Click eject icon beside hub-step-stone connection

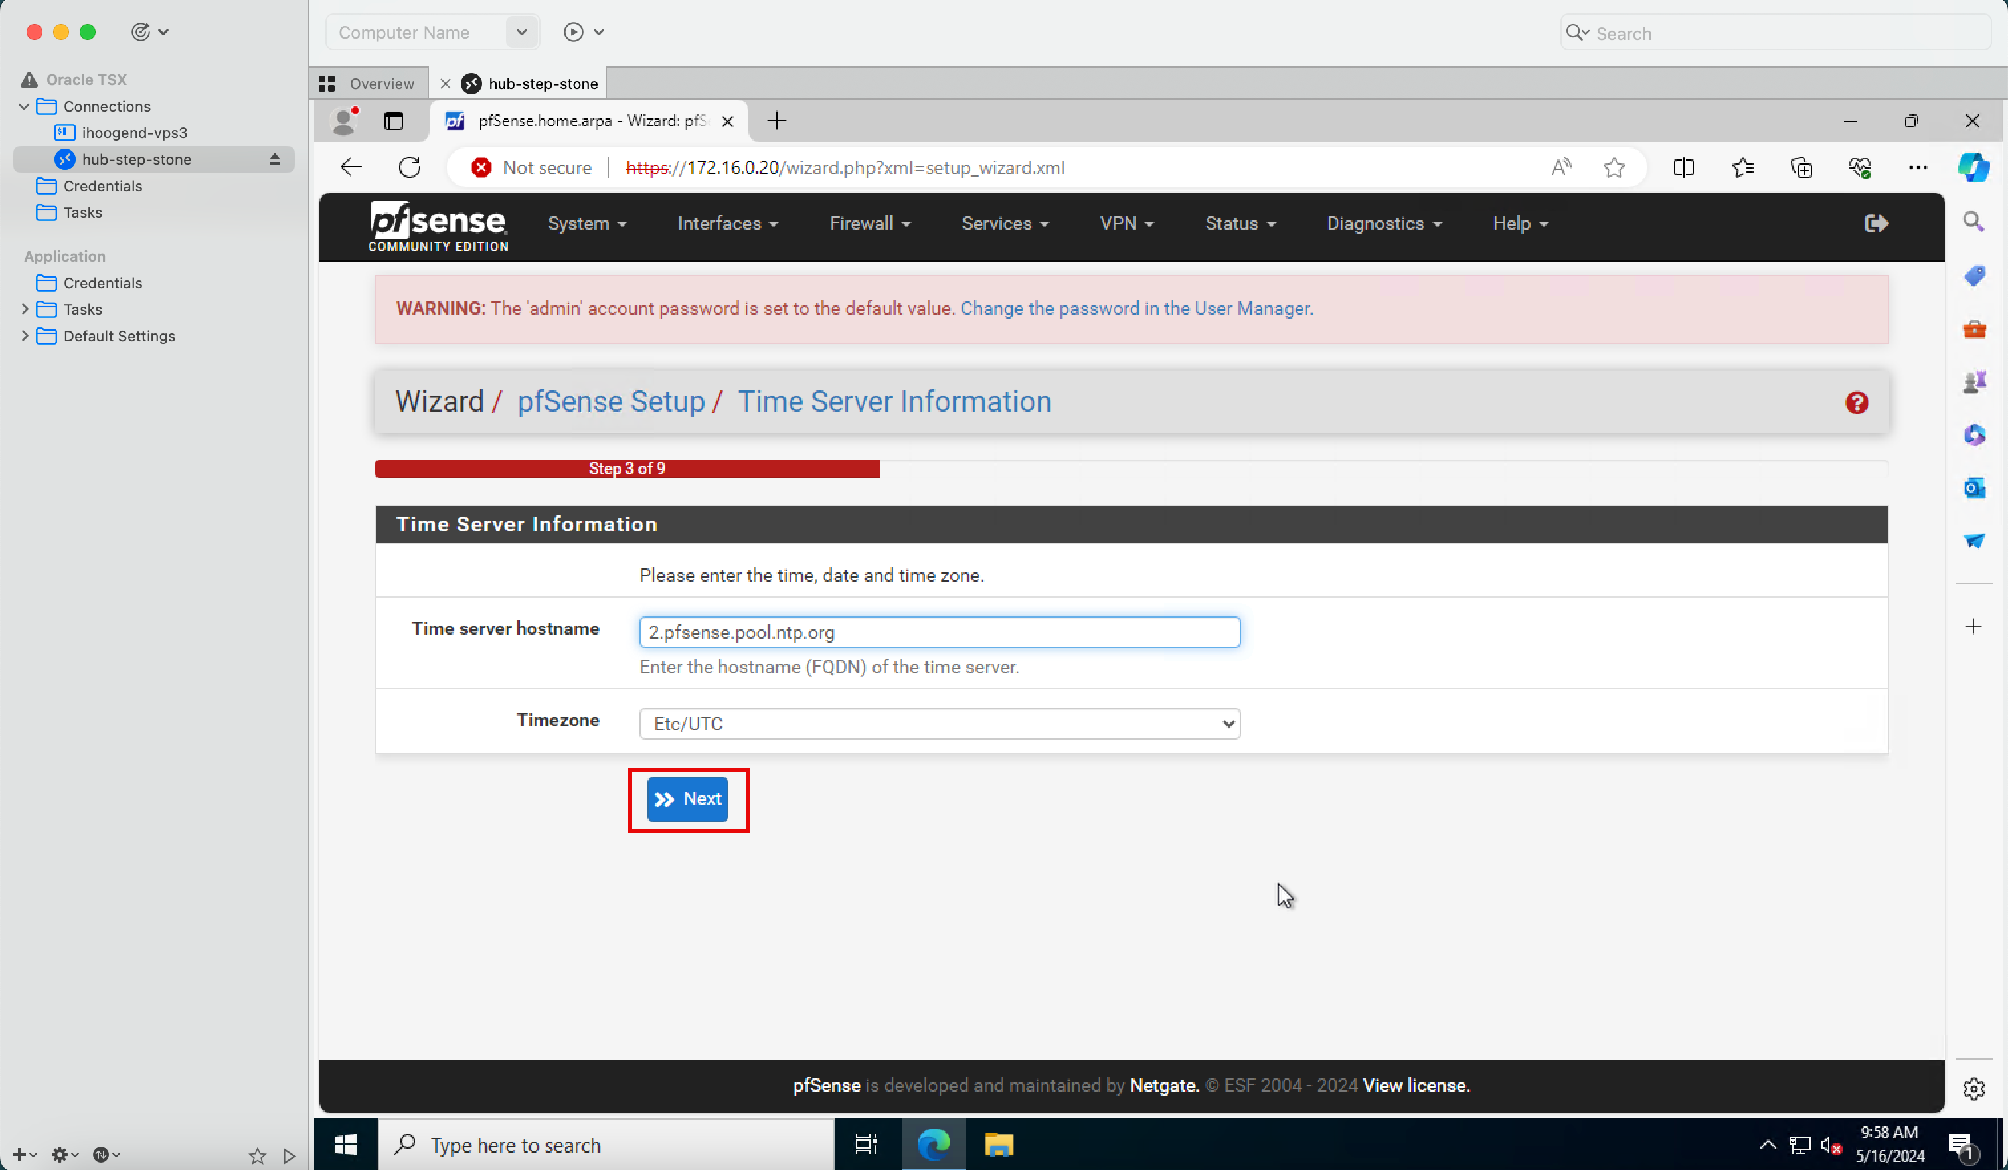pyautogui.click(x=275, y=159)
